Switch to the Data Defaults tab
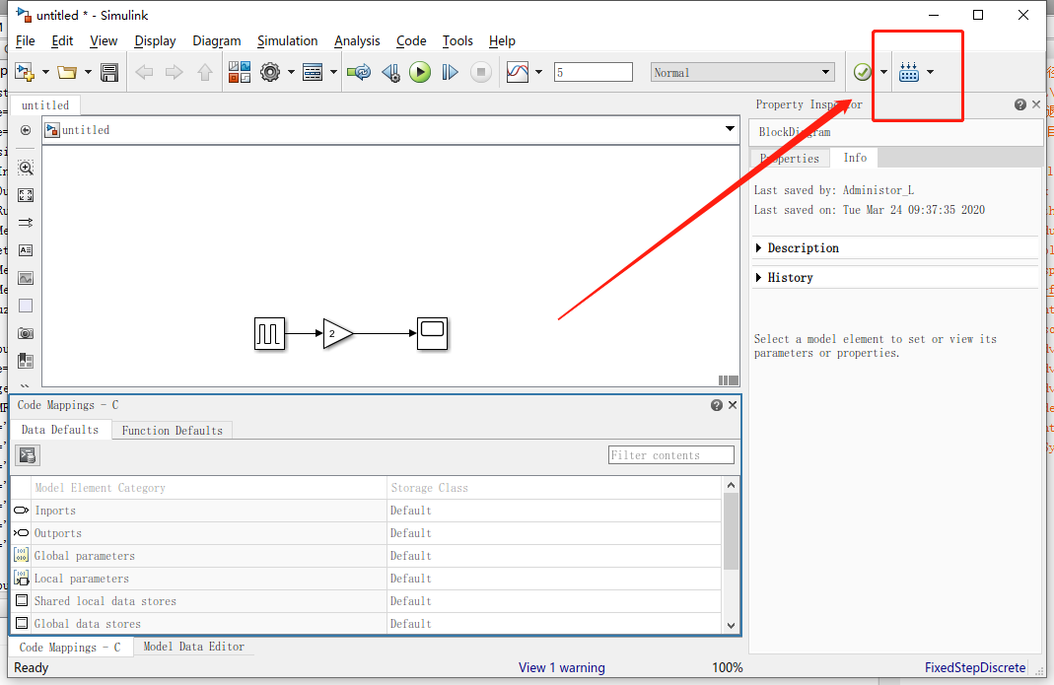The image size is (1054, 685). [x=60, y=430]
